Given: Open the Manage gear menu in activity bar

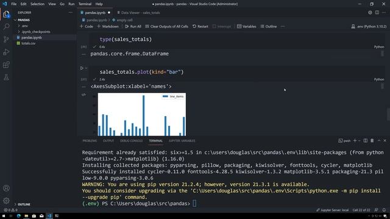Looking at the screenshot, I should tap(6, 200).
